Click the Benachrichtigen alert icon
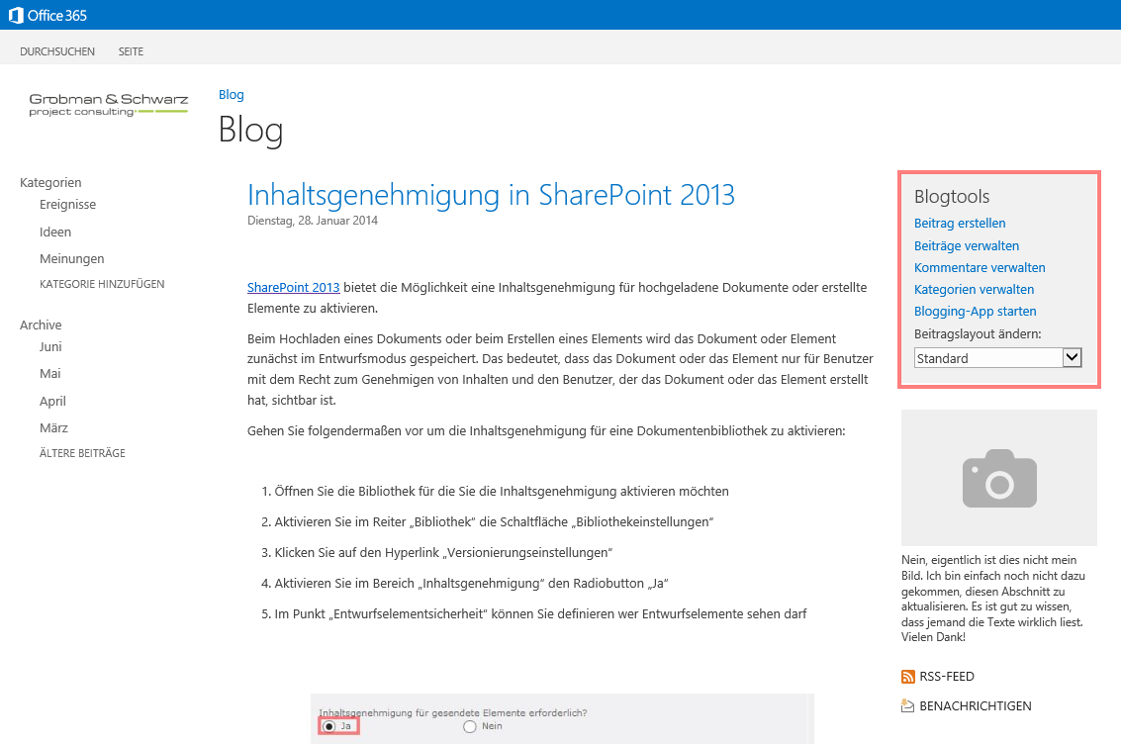 pyautogui.click(x=908, y=706)
